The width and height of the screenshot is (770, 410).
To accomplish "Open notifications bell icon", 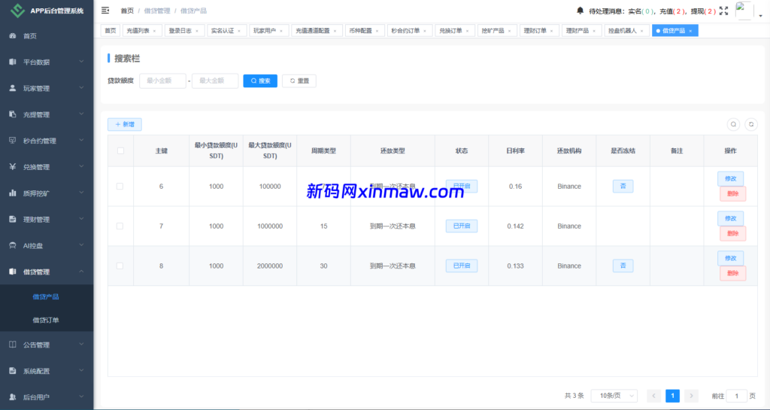I will click(x=580, y=11).
